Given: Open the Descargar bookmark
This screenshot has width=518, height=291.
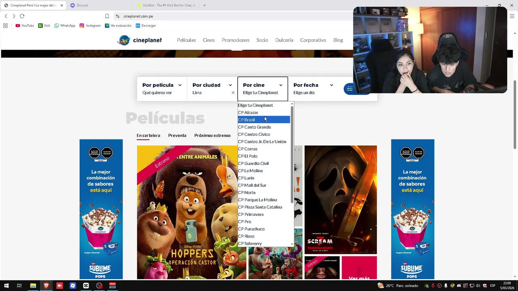Looking at the screenshot, I should click(x=146, y=25).
